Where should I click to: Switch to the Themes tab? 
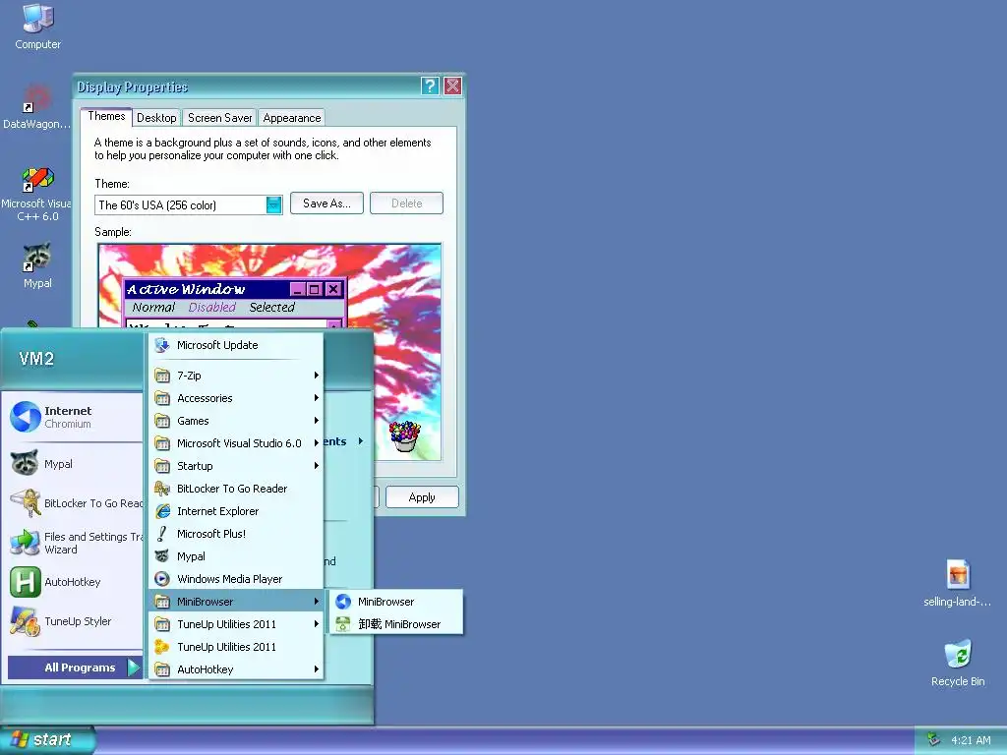click(x=106, y=116)
